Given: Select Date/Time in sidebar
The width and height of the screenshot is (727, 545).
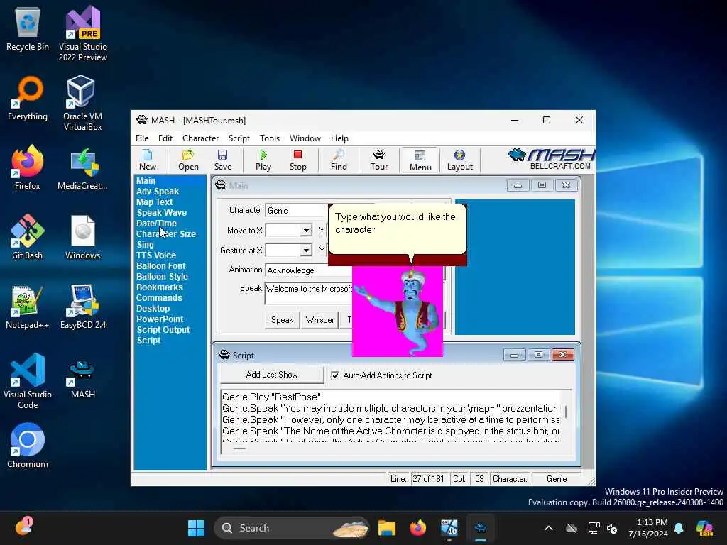Looking at the screenshot, I should pos(156,224).
